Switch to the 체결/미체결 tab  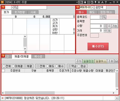(22, 56)
